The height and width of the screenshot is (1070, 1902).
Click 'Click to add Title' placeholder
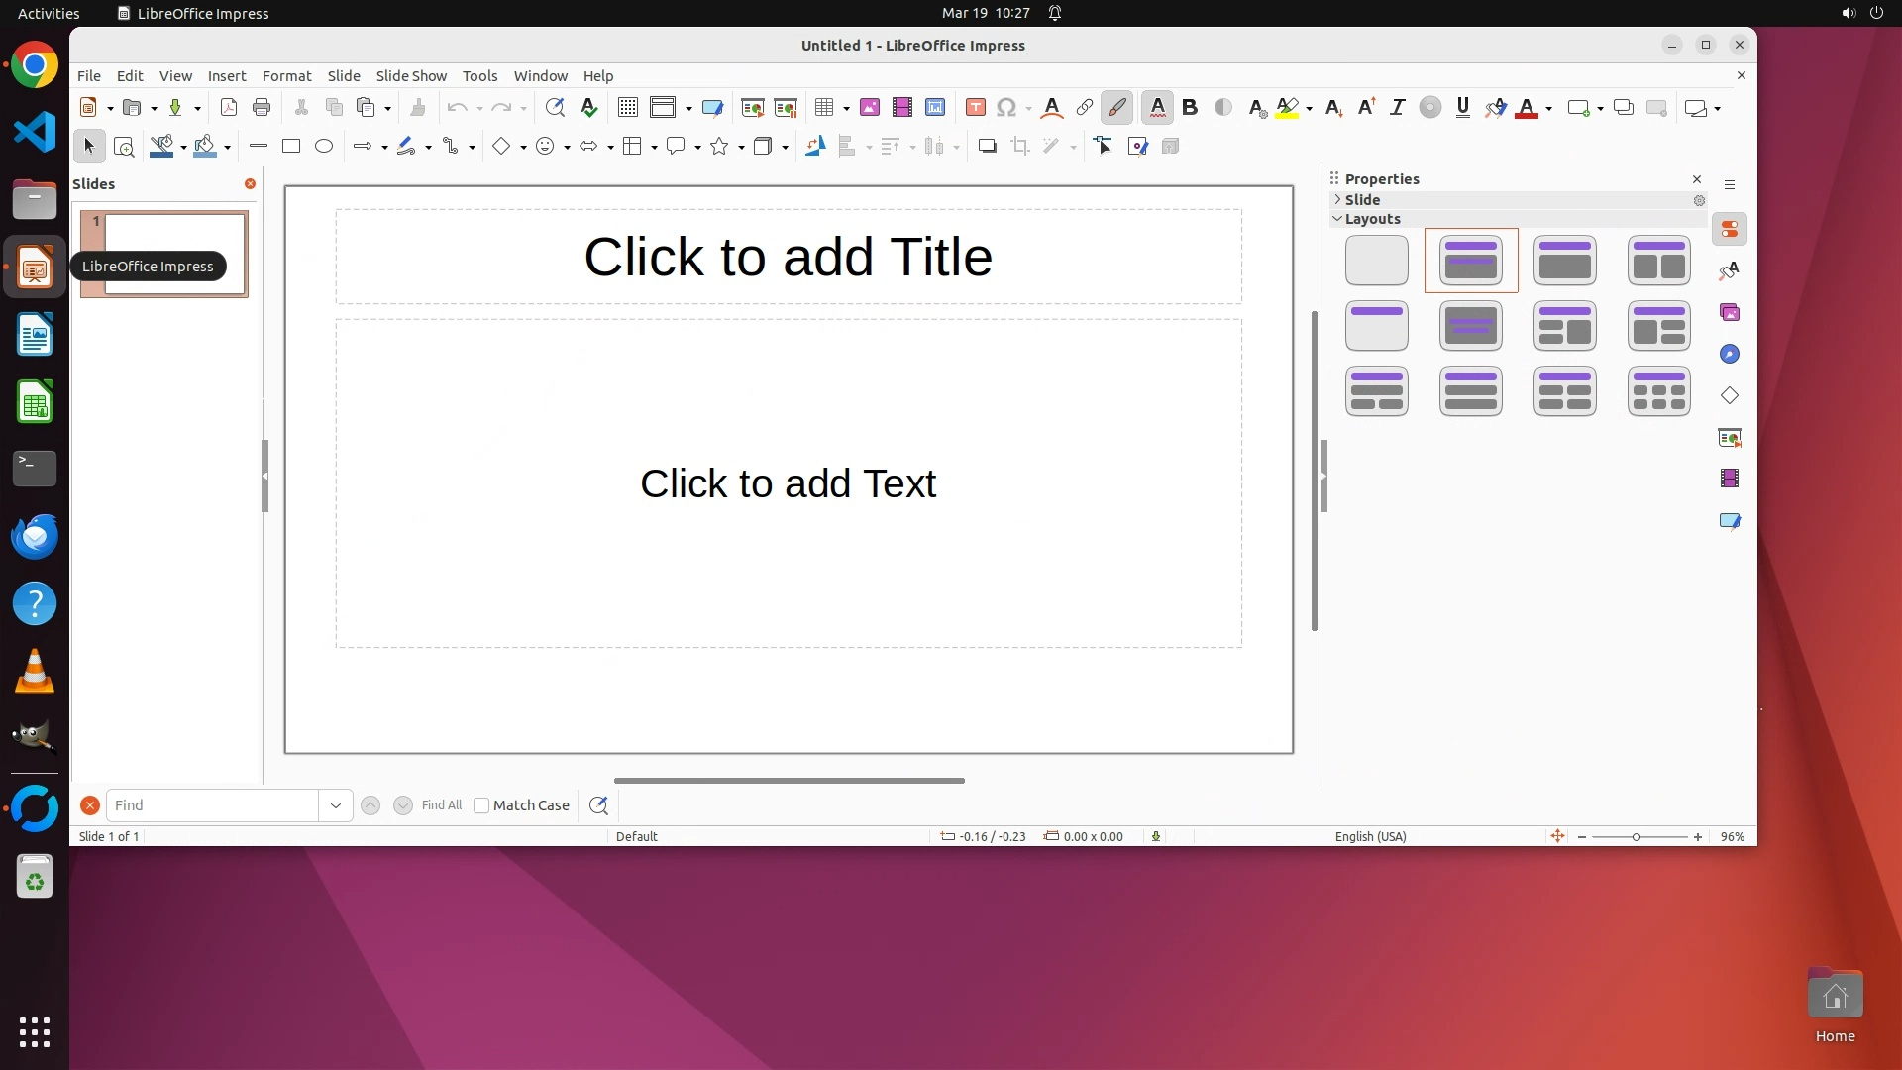(788, 257)
